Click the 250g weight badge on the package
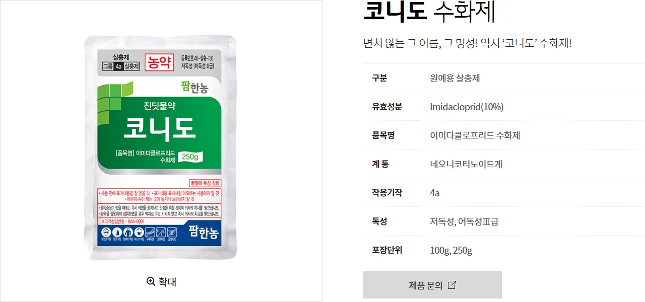Viewport: 645px width, 302px height. (190, 157)
